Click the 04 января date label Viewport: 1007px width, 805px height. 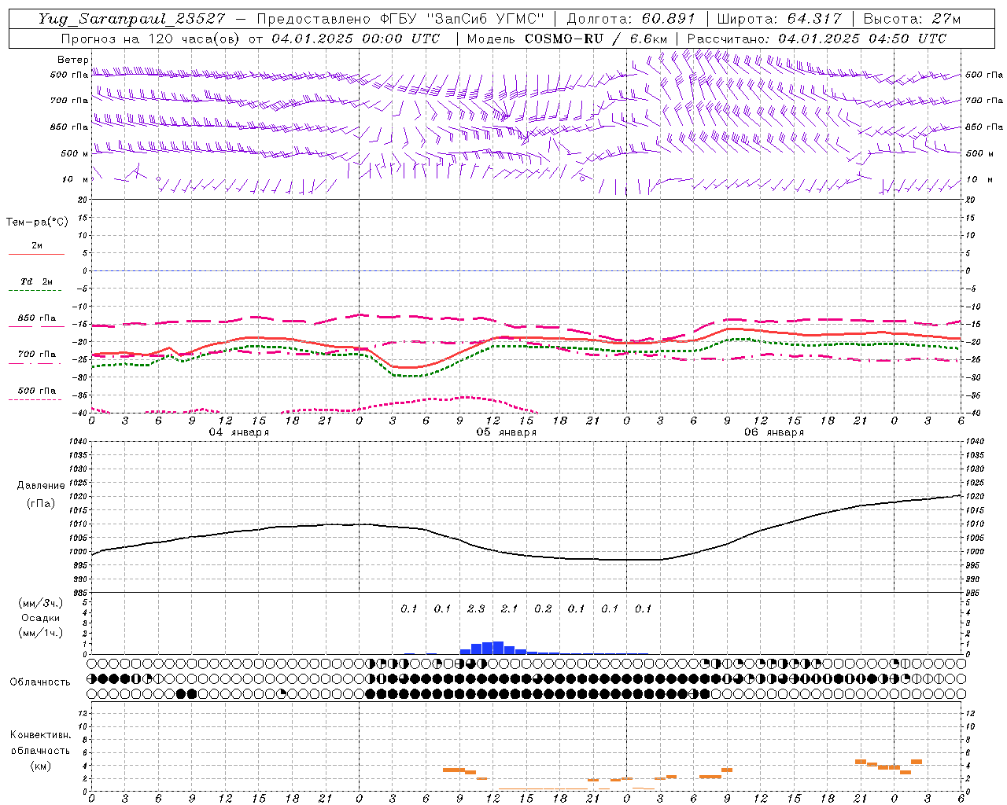coord(239,432)
